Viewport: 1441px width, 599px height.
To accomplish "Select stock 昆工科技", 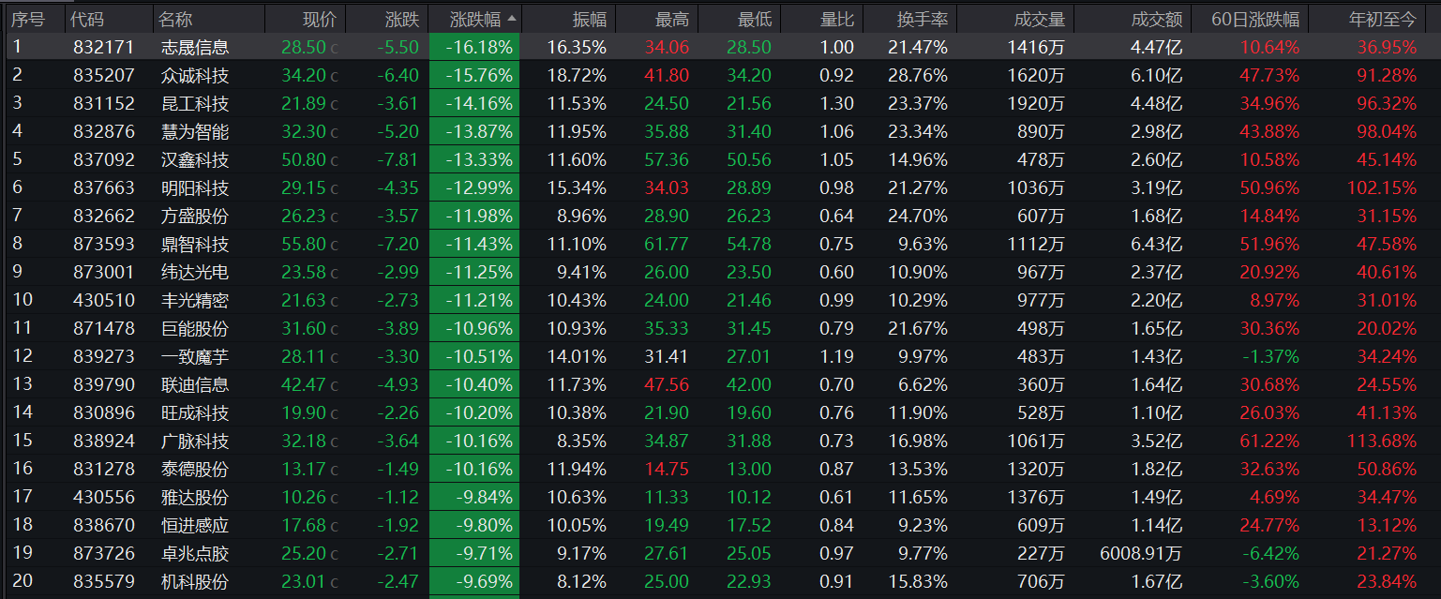I will coord(195,103).
